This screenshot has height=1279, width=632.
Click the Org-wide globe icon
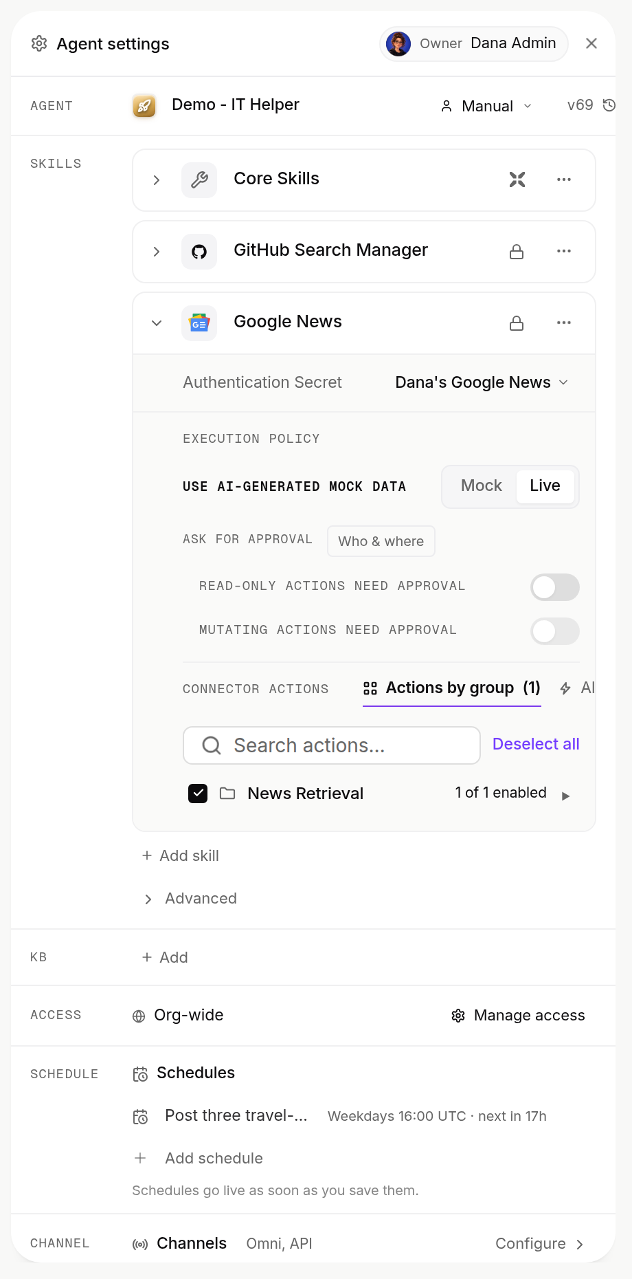139,1016
